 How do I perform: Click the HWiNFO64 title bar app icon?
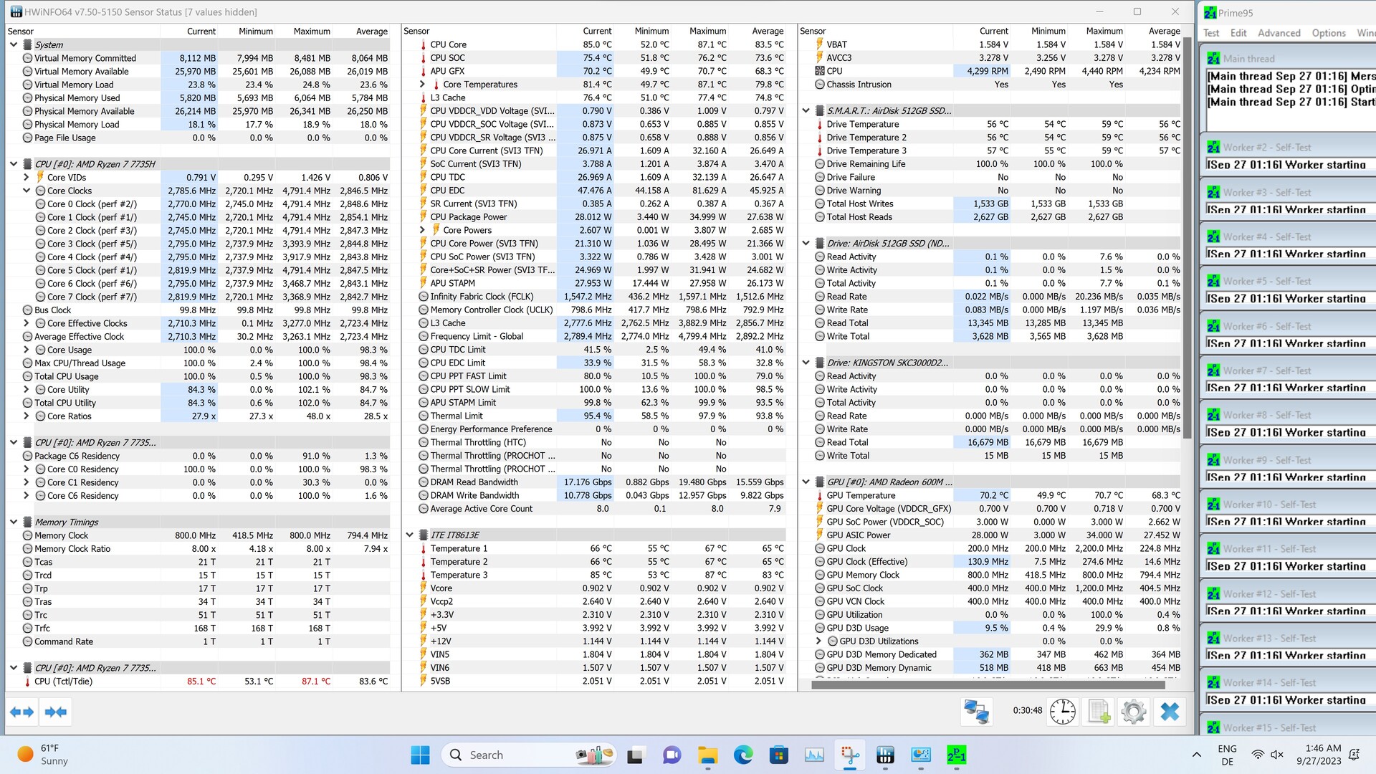(x=16, y=11)
